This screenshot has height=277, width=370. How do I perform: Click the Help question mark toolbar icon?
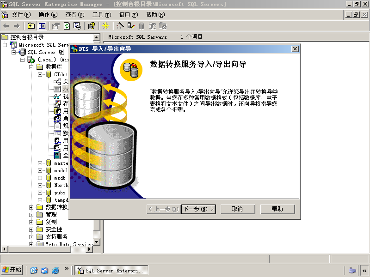(91, 26)
